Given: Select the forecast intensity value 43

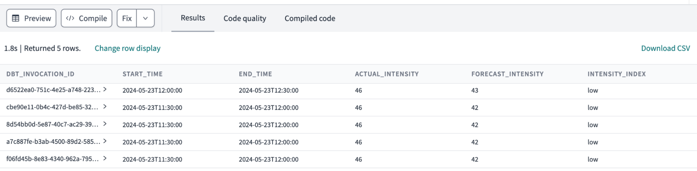Looking at the screenshot, I should (x=475, y=90).
